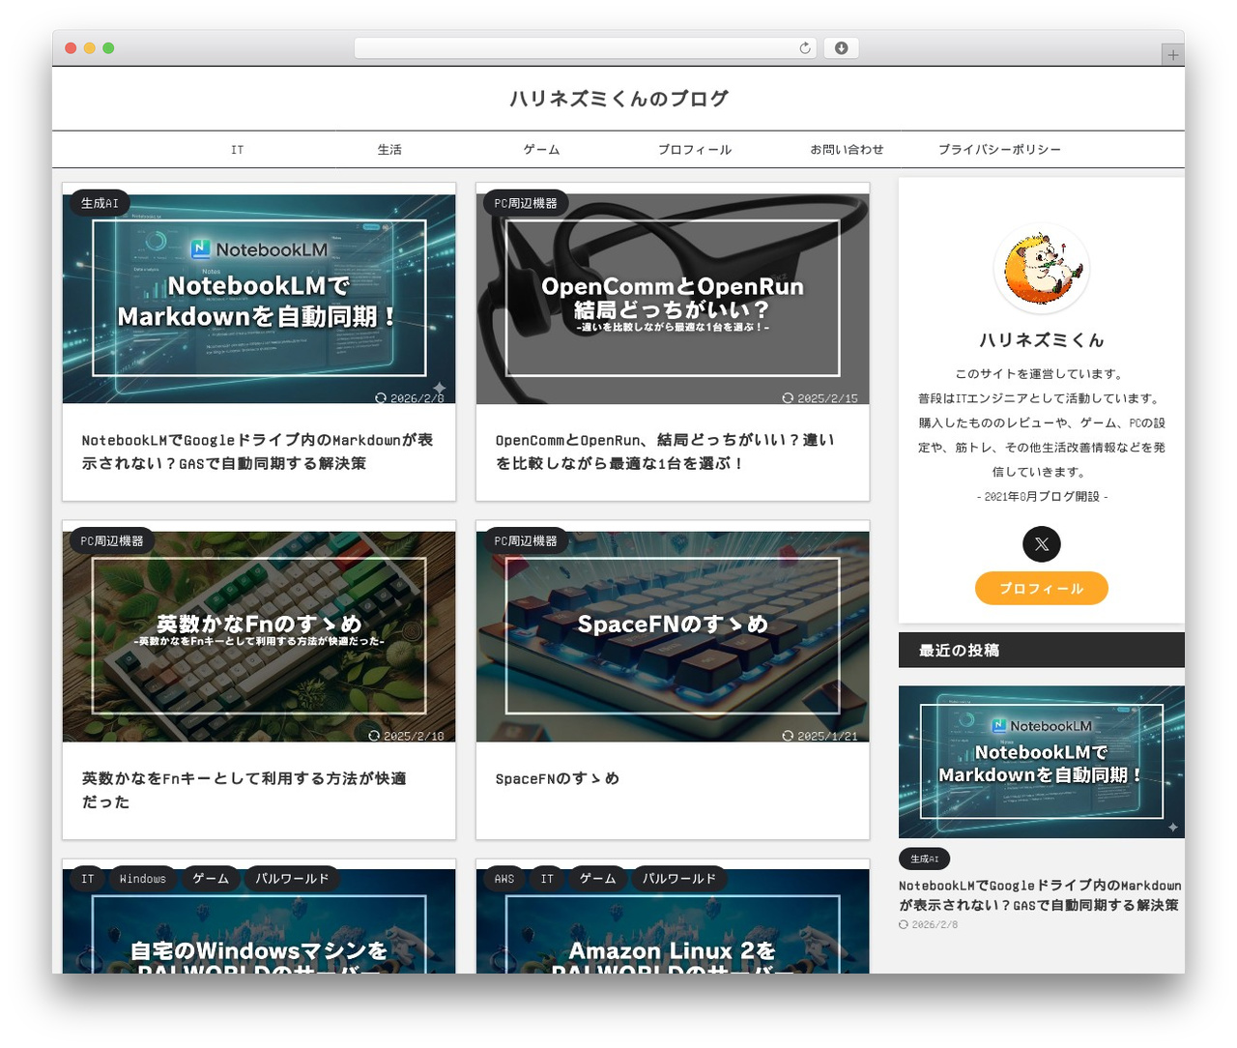Open プライバシーポリシー page
The width and height of the screenshot is (1237, 1048).
tap(999, 150)
